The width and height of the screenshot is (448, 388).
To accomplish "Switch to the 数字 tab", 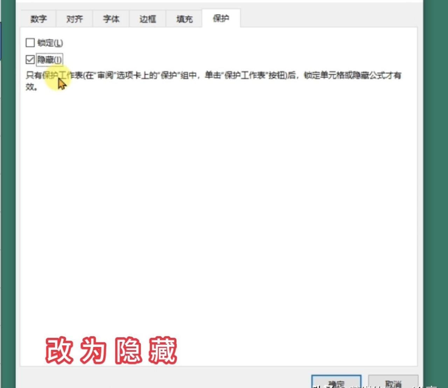I will pos(38,19).
